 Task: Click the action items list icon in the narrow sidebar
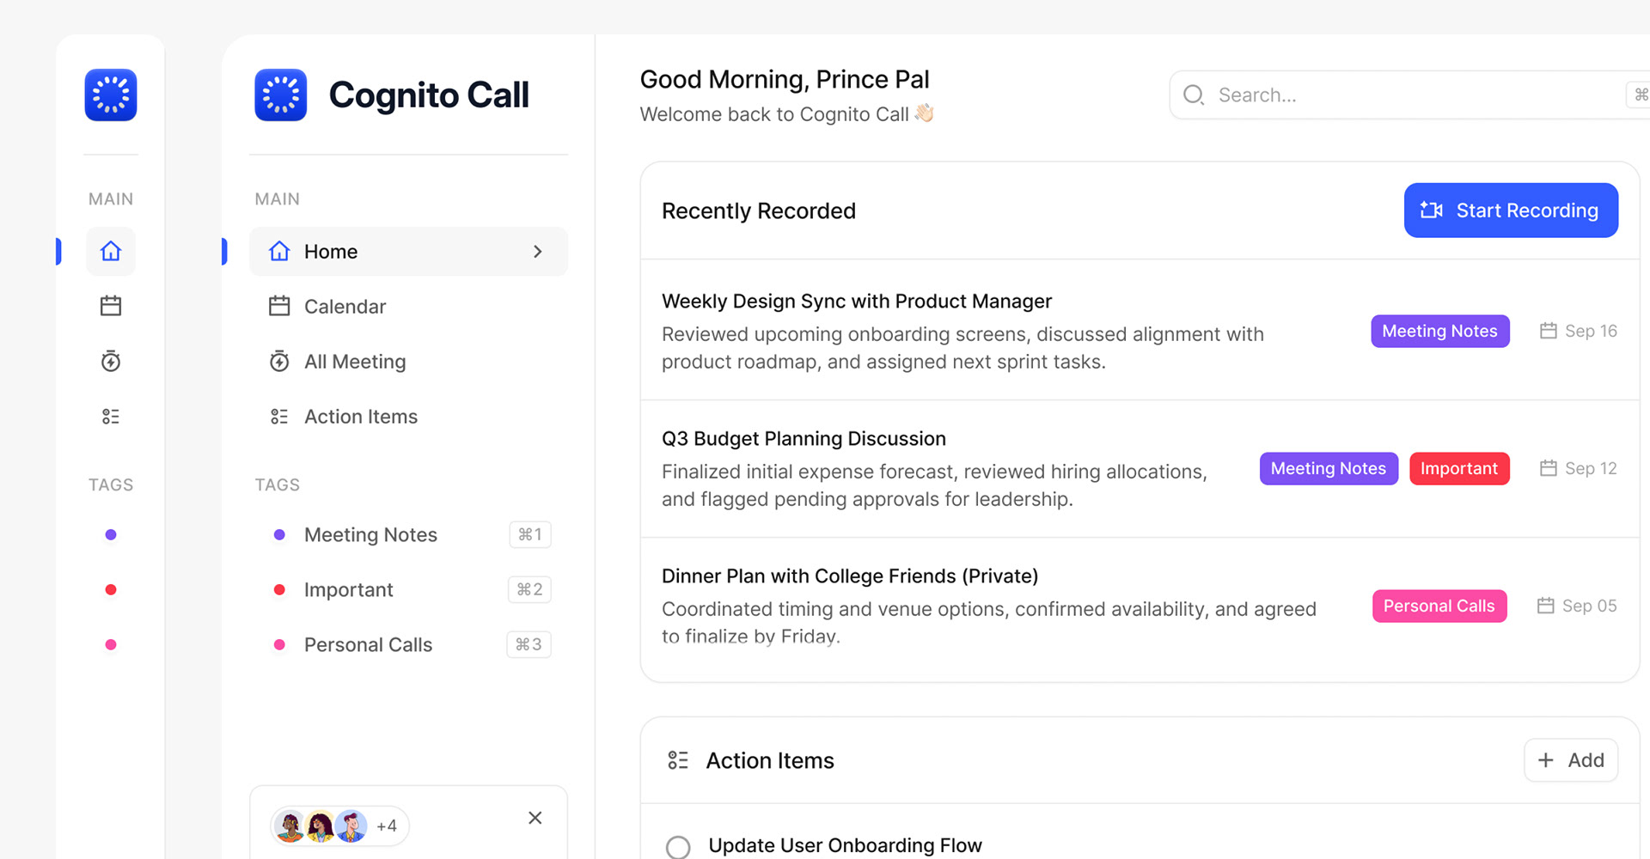(111, 417)
